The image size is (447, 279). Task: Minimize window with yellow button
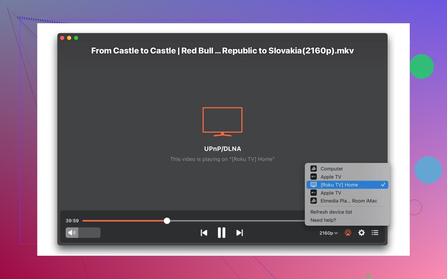point(69,38)
